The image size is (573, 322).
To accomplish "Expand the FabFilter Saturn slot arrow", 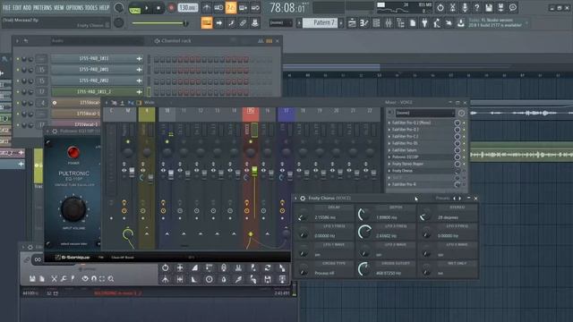I will pyautogui.click(x=389, y=150).
